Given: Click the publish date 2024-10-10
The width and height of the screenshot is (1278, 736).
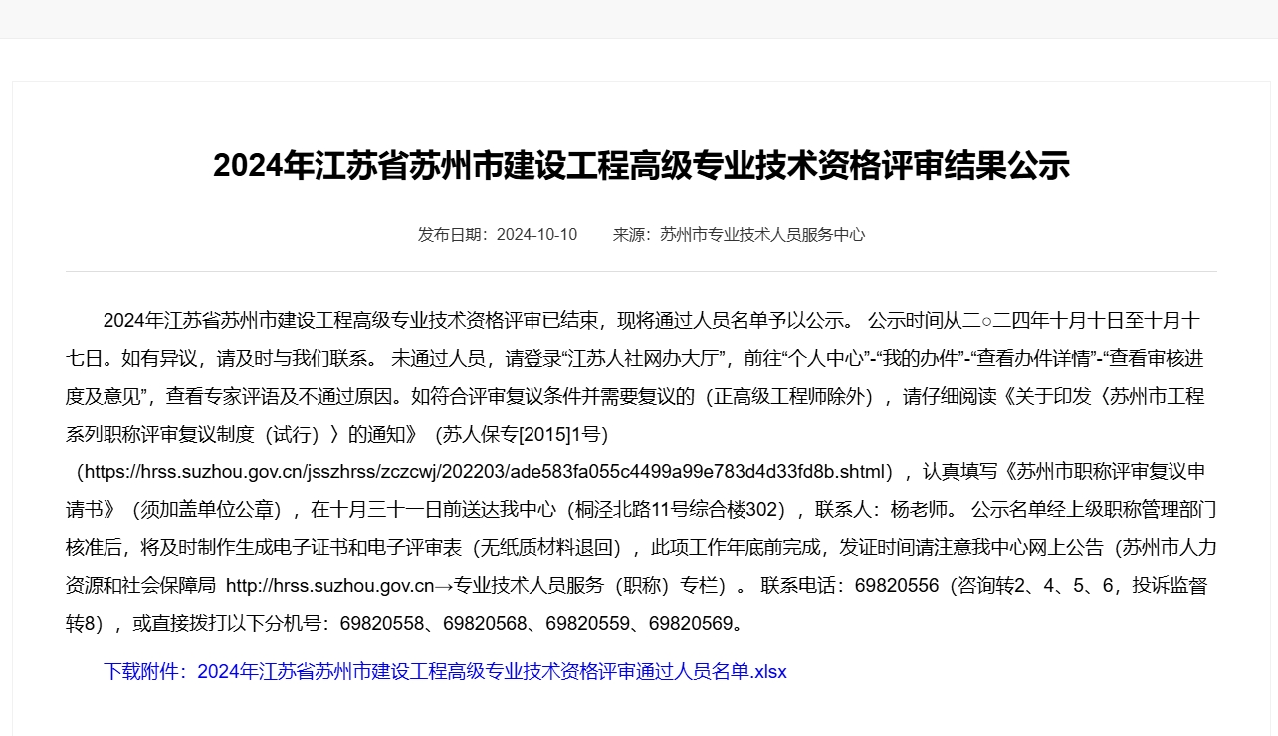Looking at the screenshot, I should 536,235.
